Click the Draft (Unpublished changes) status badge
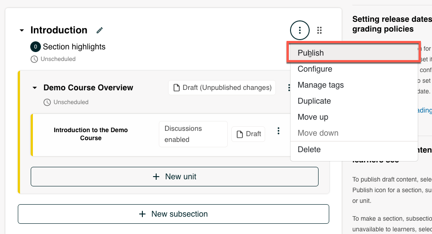This screenshot has height=234, width=432. point(222,88)
